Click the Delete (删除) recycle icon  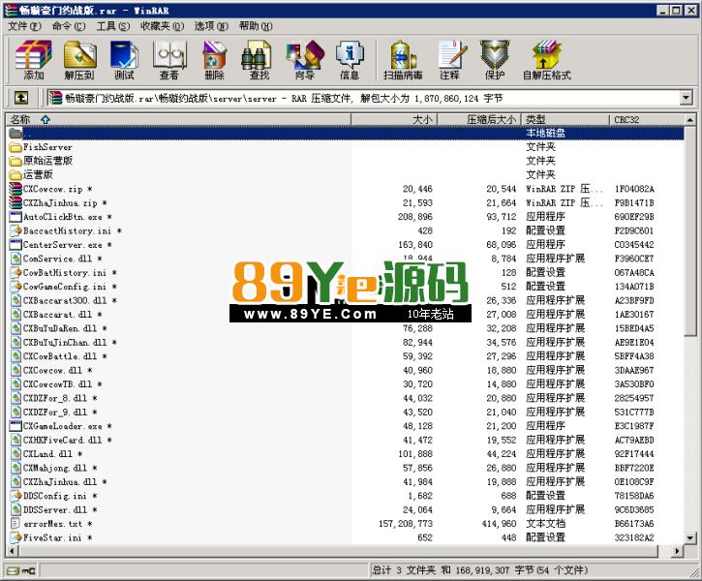[x=214, y=54]
